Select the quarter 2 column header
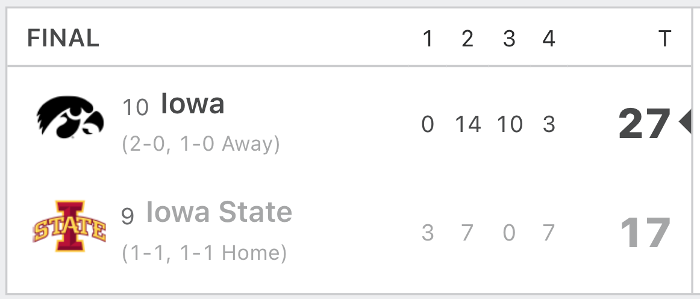 467,39
